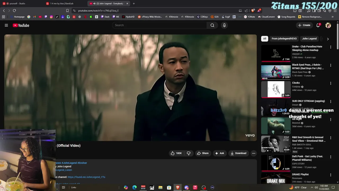
Task: Open the Y2Mate bookmark
Action: (249, 17)
